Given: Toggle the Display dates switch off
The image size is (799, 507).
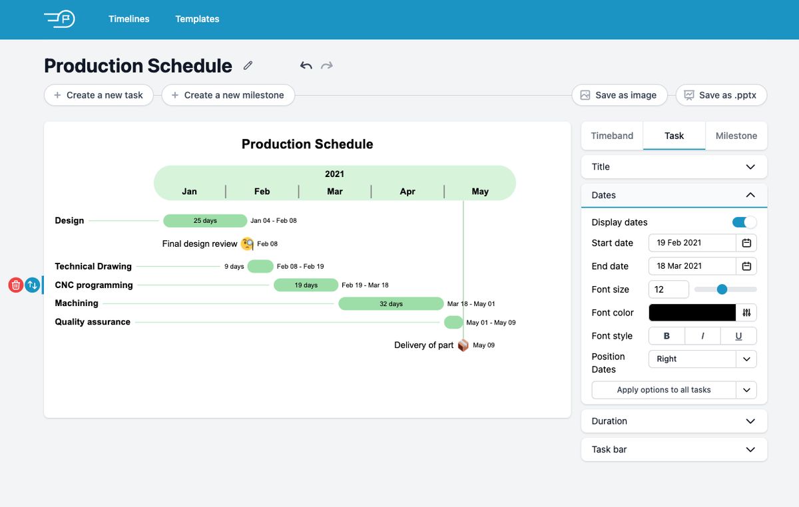Looking at the screenshot, I should [x=744, y=222].
